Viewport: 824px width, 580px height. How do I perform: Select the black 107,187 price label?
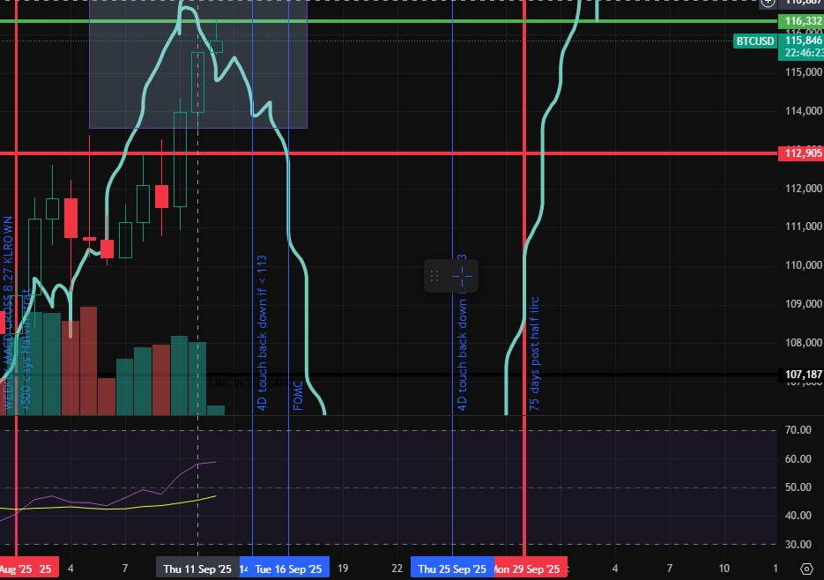801,375
